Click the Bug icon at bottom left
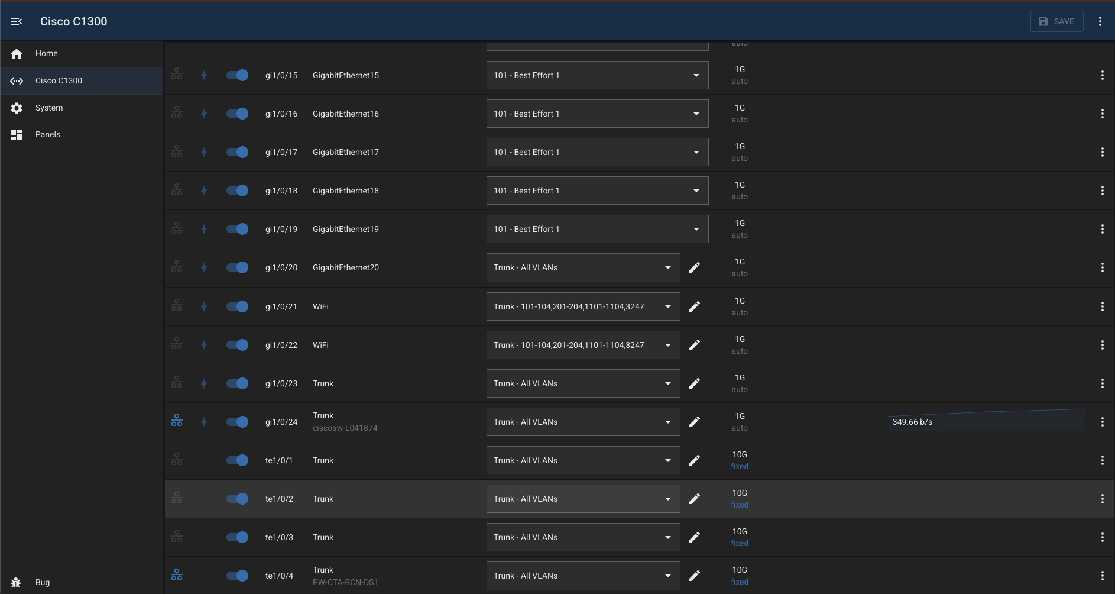Viewport: 1115px width, 594px height. pyautogui.click(x=17, y=582)
